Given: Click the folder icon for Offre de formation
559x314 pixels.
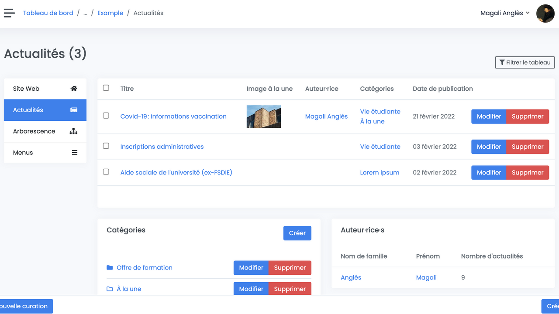Looking at the screenshot, I should click(110, 267).
